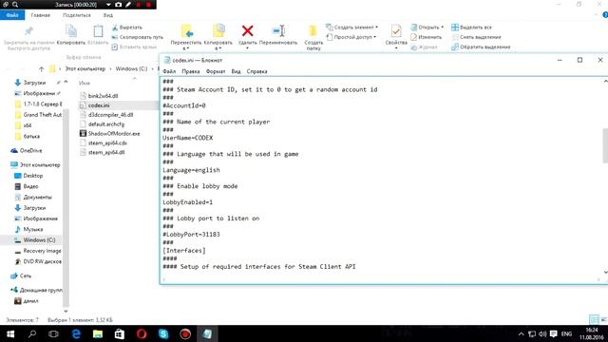The height and width of the screenshot is (342, 608).
Task: Open the New item dropdown
Action: point(351,28)
